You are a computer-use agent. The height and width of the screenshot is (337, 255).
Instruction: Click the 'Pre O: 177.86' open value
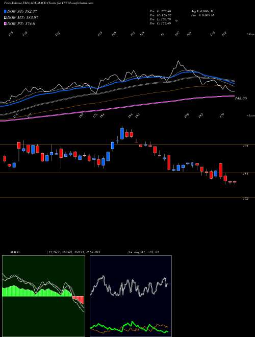(160, 11)
